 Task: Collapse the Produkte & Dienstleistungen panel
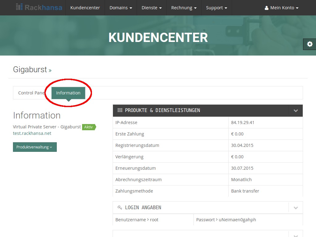click(296, 111)
